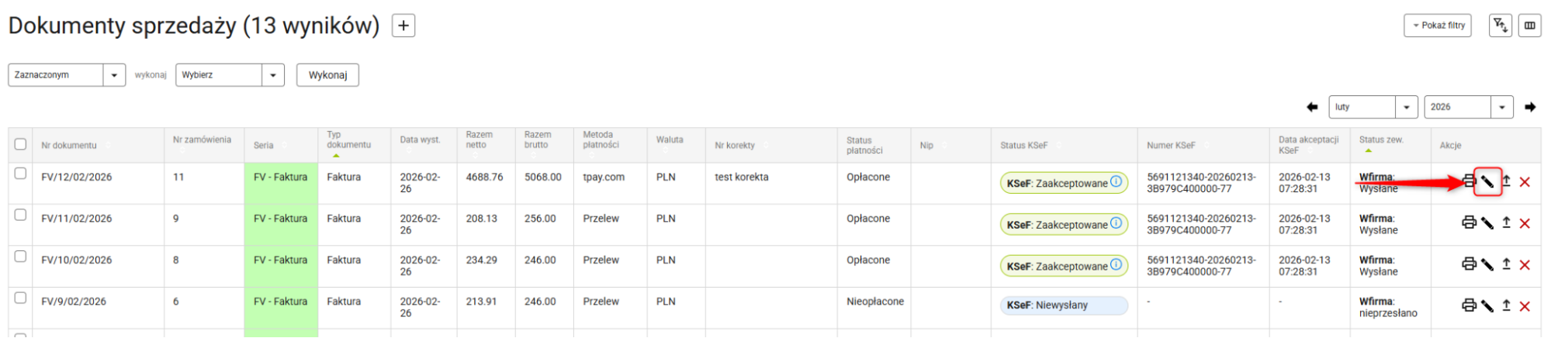Print invoice FV/12/02/2026
The height and width of the screenshot is (338, 1551).
coord(1469,181)
